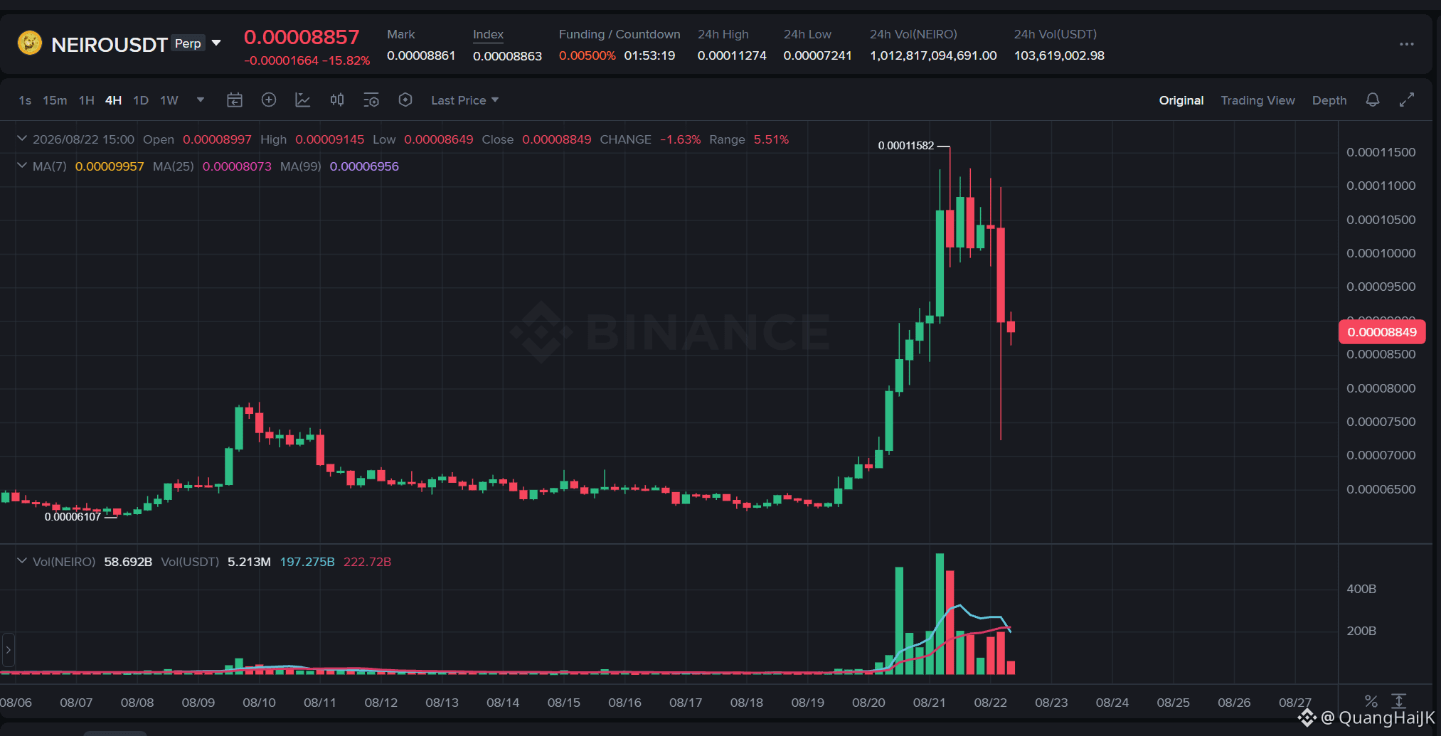Open the calendar date jump icon
This screenshot has width=1441, height=736.
click(x=235, y=100)
